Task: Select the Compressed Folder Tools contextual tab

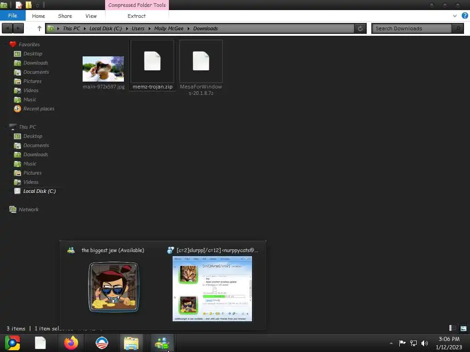Action: click(x=137, y=5)
